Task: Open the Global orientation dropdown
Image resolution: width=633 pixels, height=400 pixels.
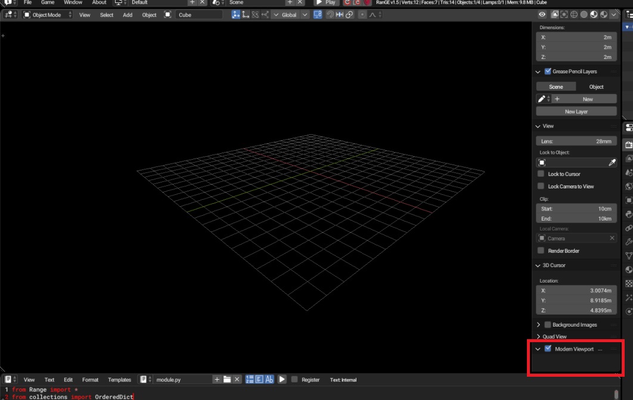Action: (x=290, y=15)
